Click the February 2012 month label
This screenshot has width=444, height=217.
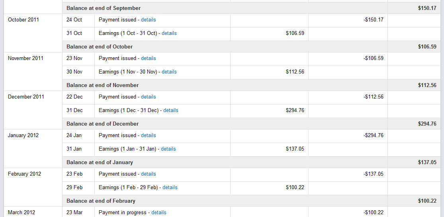[24, 174]
